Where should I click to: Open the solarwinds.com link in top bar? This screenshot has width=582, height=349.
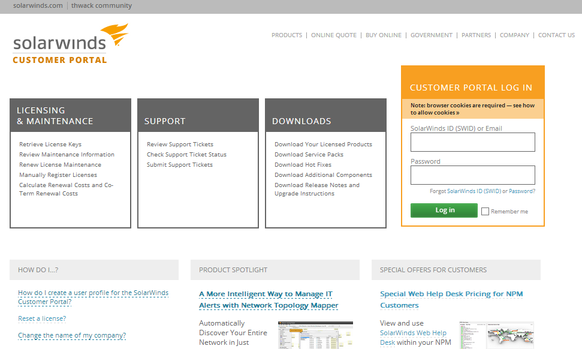pos(38,5)
